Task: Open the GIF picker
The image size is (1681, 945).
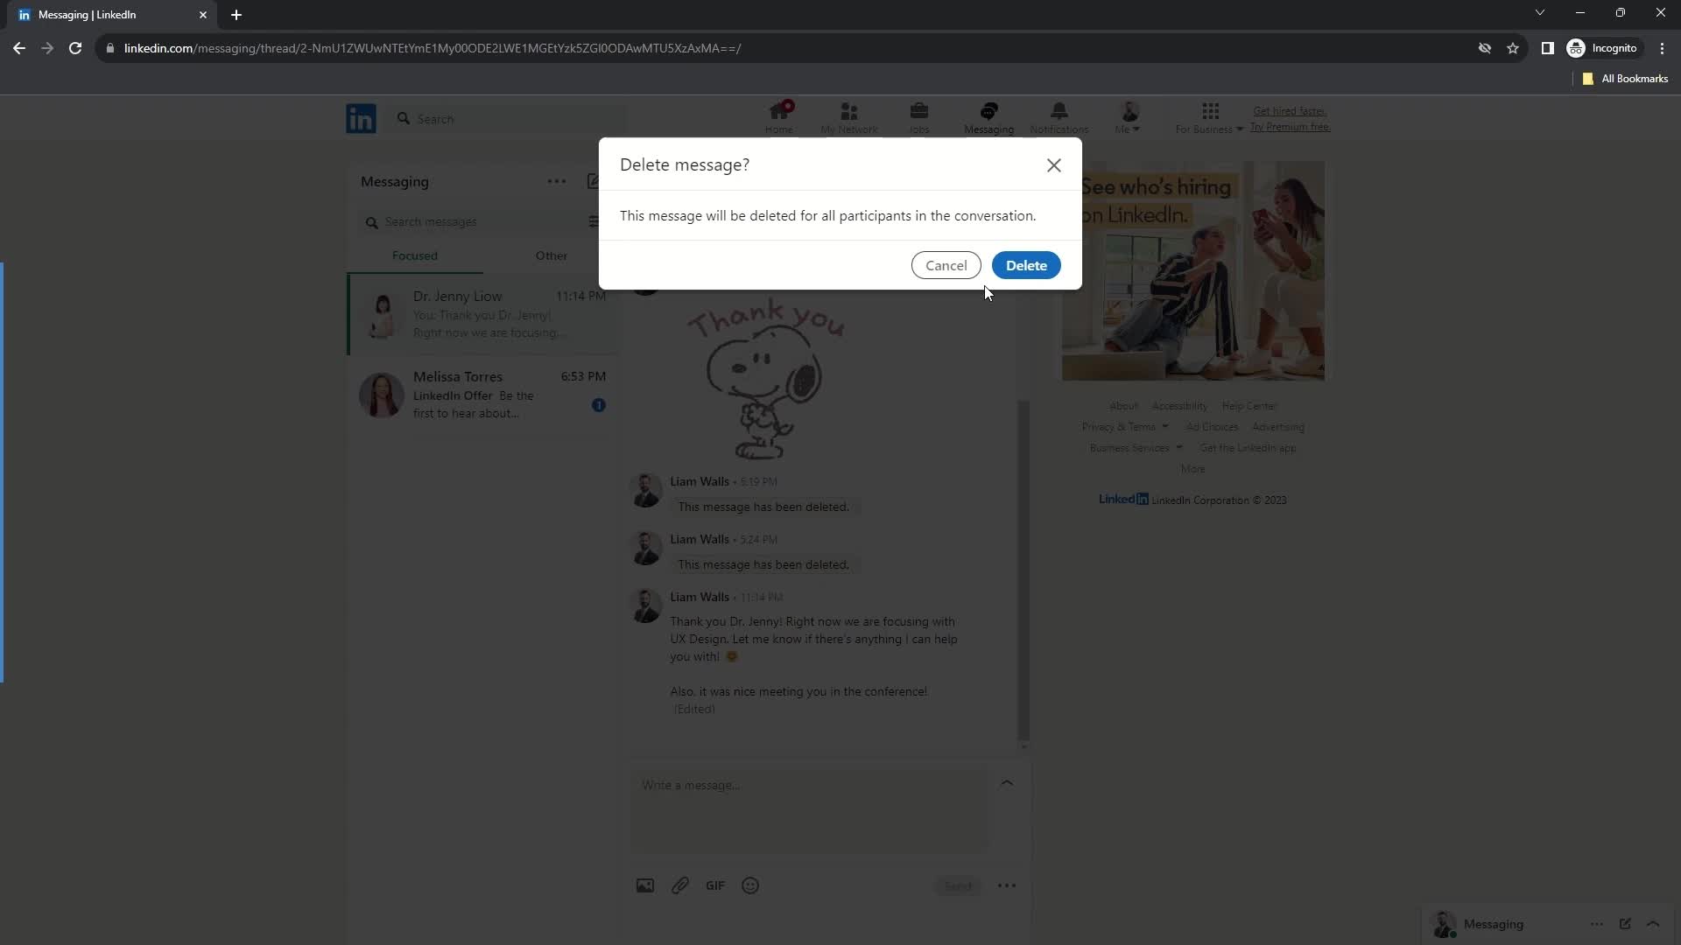Action: [715, 885]
